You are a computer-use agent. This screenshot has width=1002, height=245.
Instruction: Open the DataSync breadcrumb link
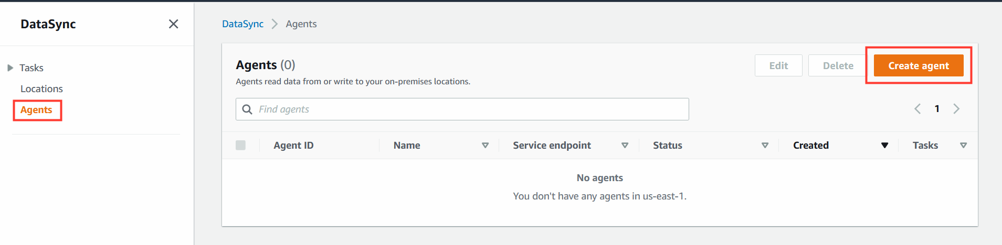(x=242, y=24)
